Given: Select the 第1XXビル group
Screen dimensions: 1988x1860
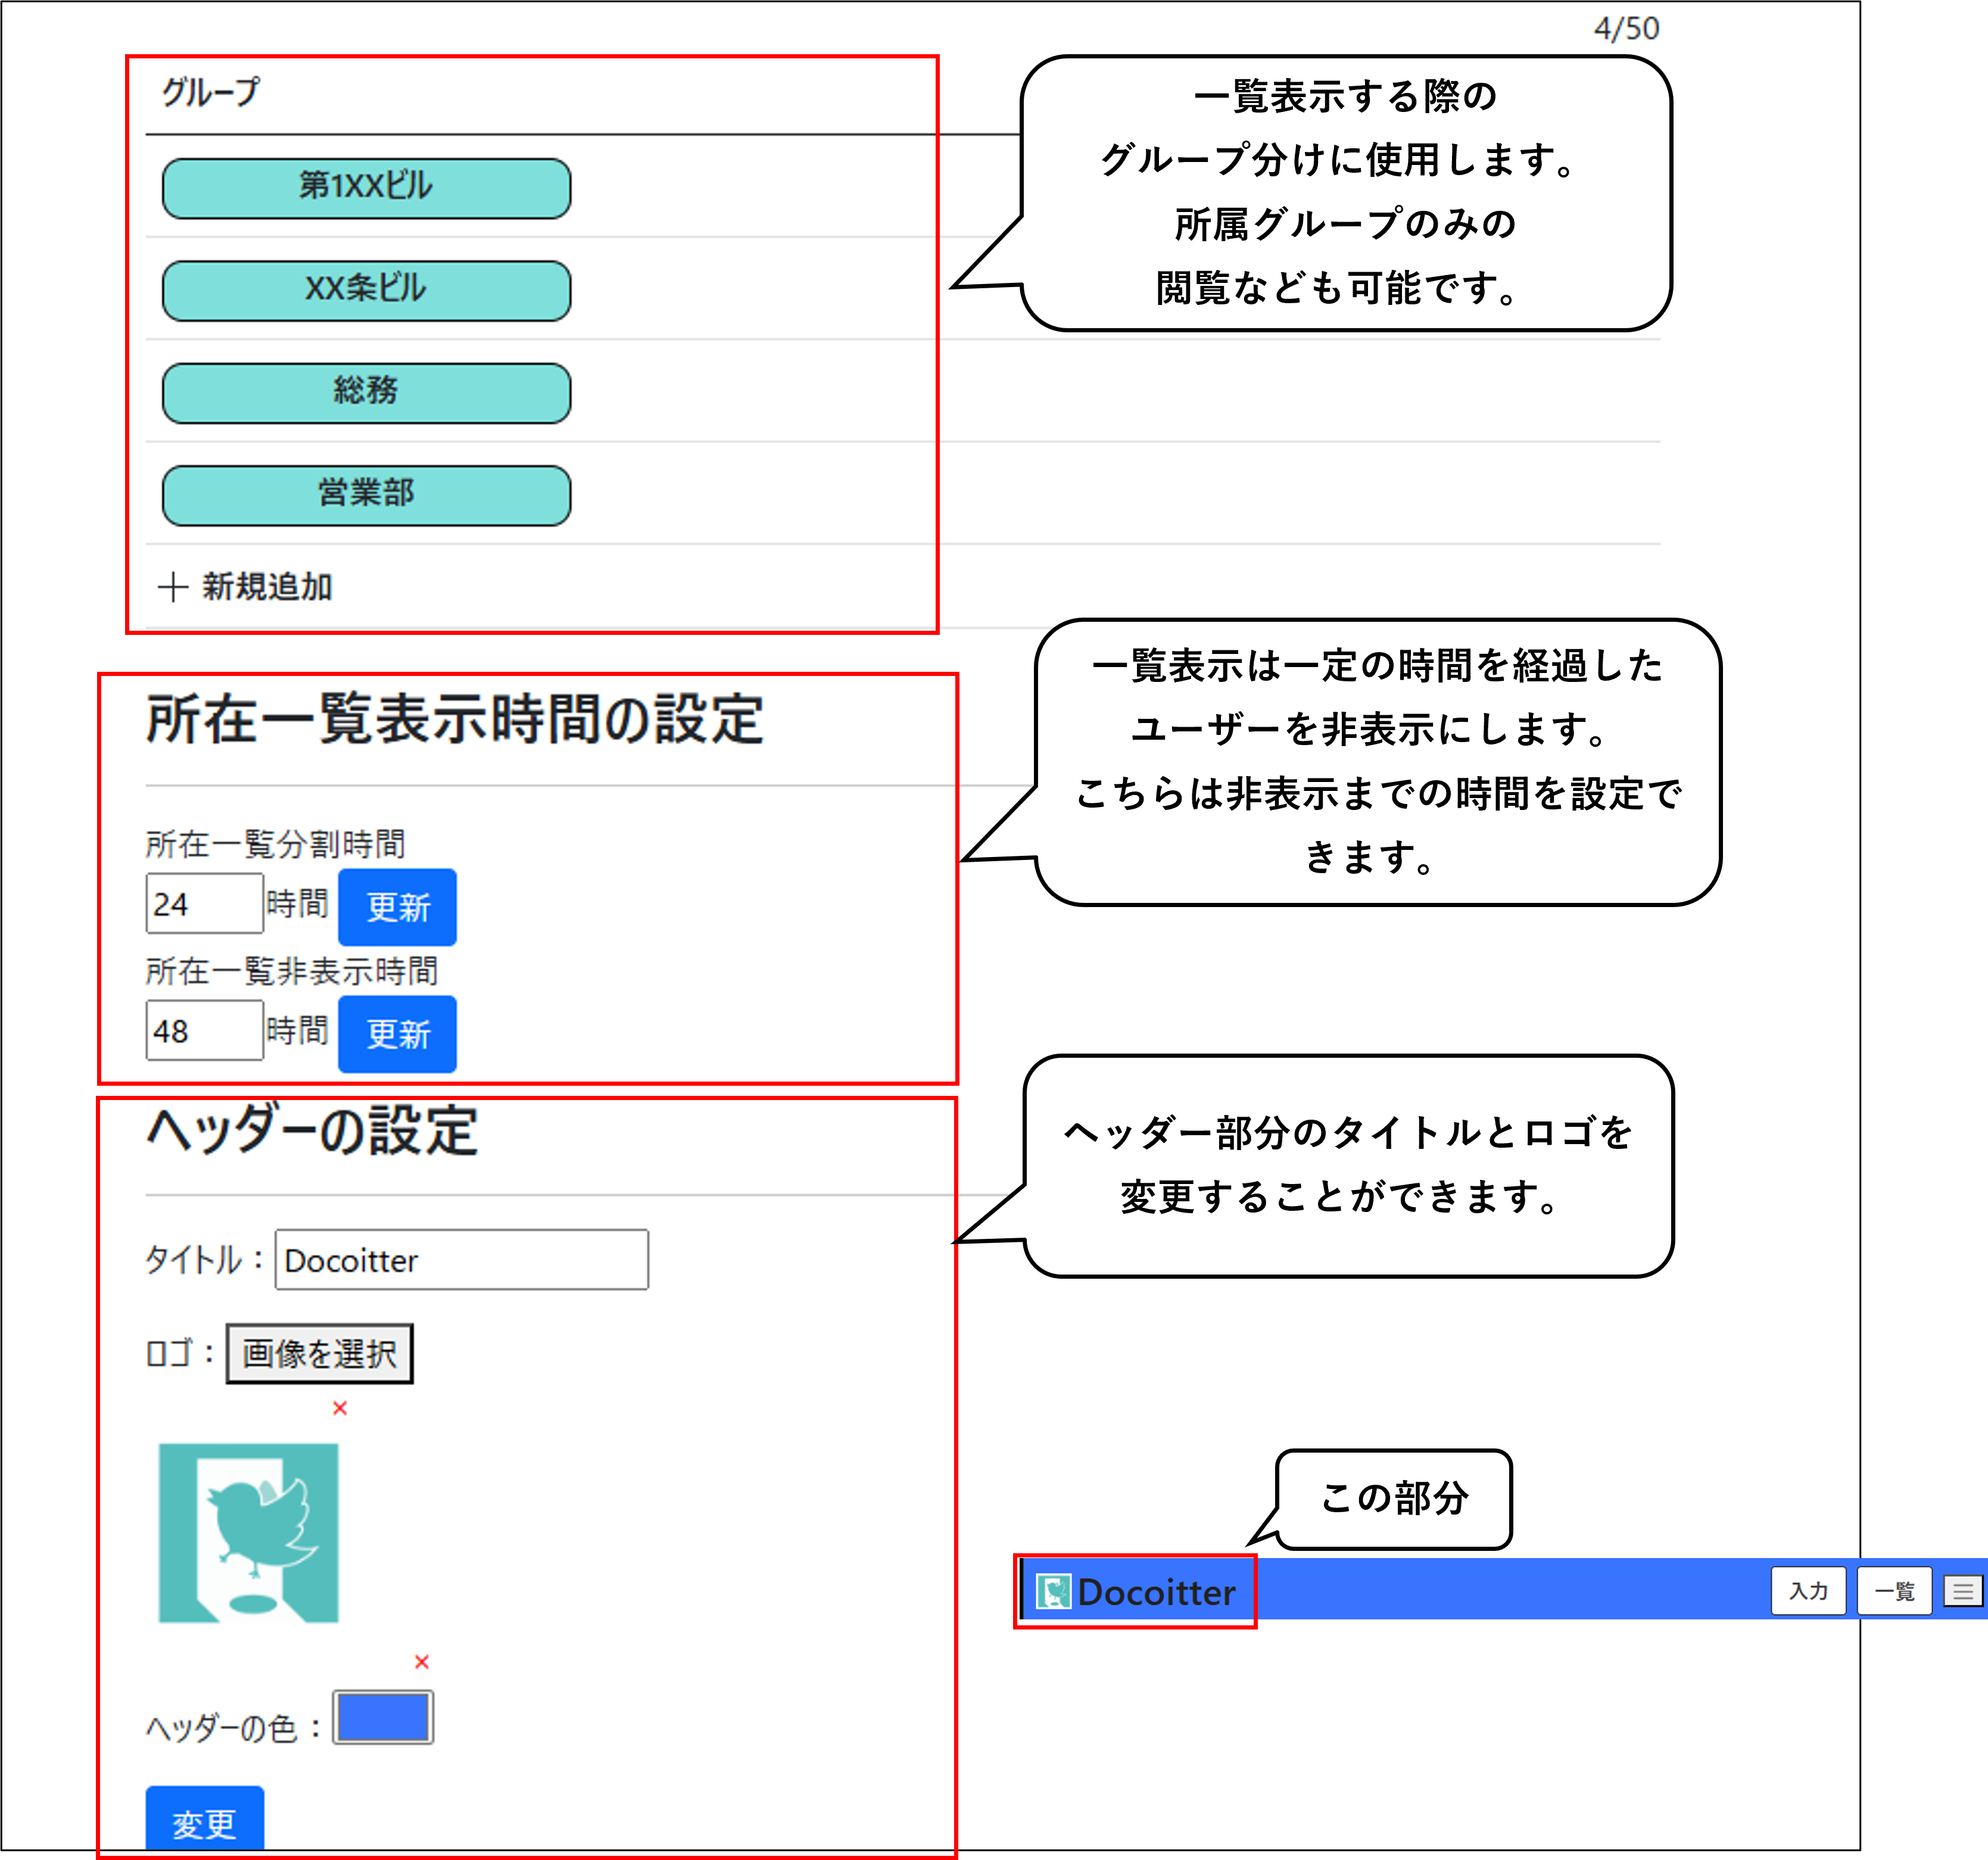Looking at the screenshot, I should (x=366, y=188).
